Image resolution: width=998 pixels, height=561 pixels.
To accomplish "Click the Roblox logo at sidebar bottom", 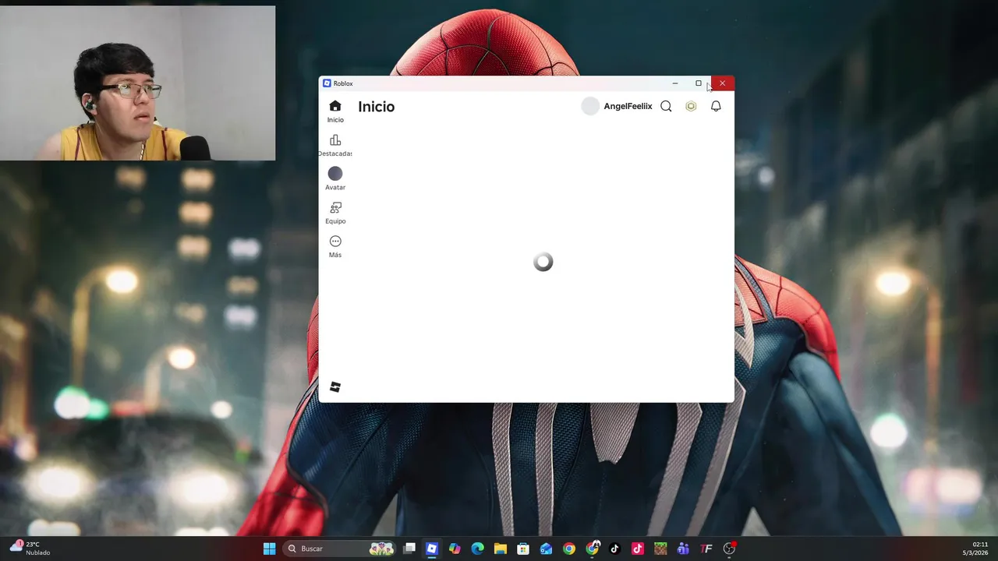I will point(335,387).
